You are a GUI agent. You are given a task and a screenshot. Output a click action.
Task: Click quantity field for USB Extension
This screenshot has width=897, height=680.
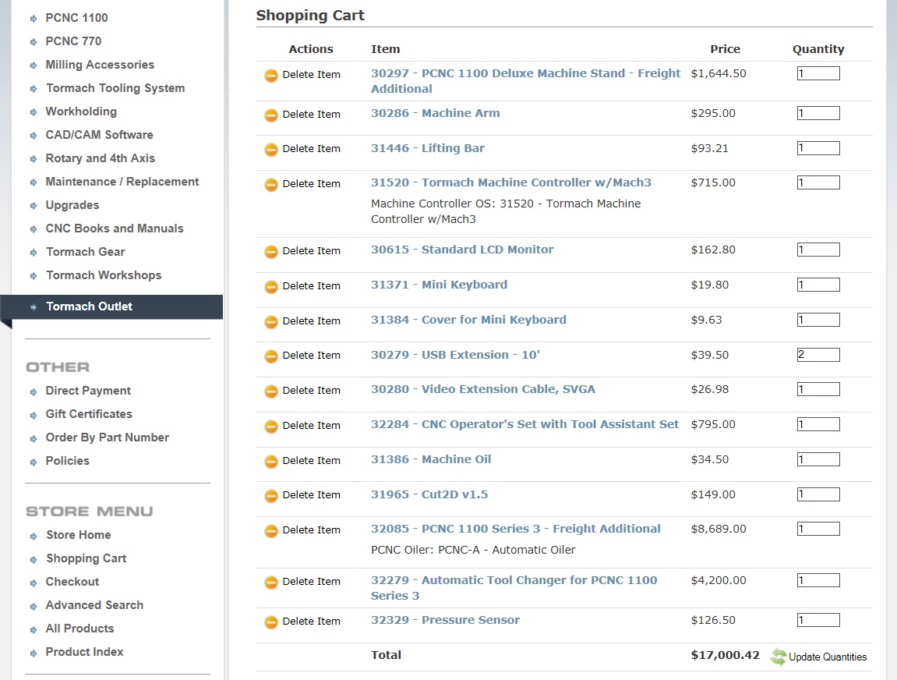[x=818, y=355]
